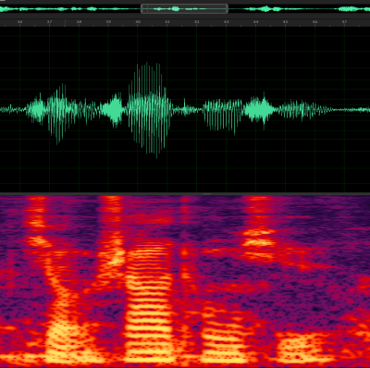Select the 4.3 time label on ruler
This screenshot has height=368, width=370.
pos(227,22)
